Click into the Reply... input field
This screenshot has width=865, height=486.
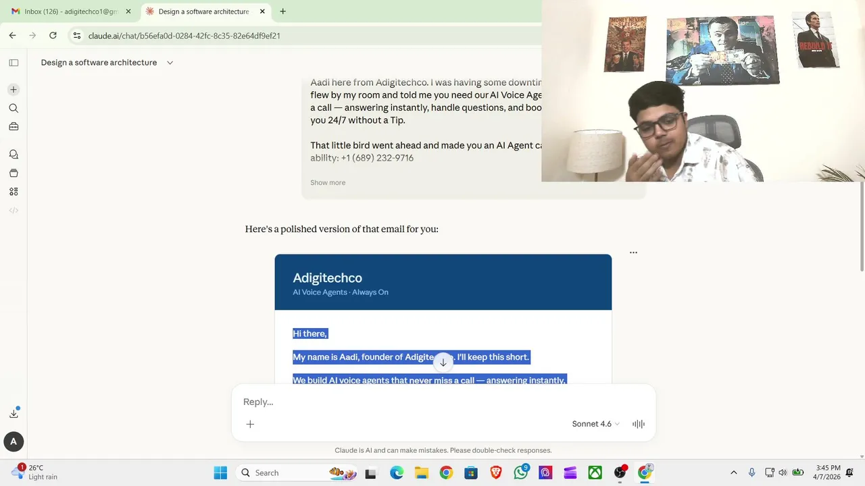[x=443, y=402]
